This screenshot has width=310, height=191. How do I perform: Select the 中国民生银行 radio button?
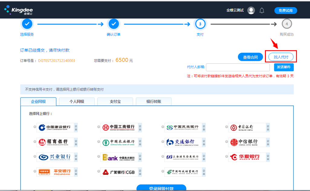(x=163, y=127)
